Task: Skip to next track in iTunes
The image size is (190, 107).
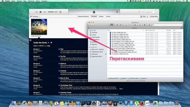Action: (45, 12)
